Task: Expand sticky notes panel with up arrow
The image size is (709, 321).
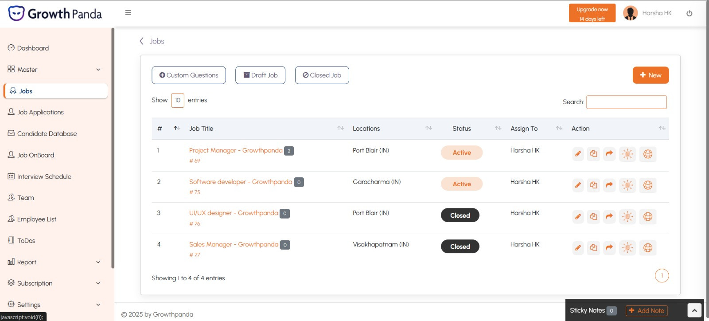Action: (694, 310)
